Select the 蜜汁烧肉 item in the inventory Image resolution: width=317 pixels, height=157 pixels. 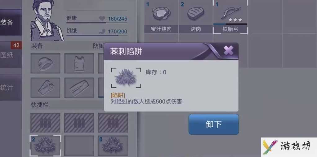coord(161,17)
